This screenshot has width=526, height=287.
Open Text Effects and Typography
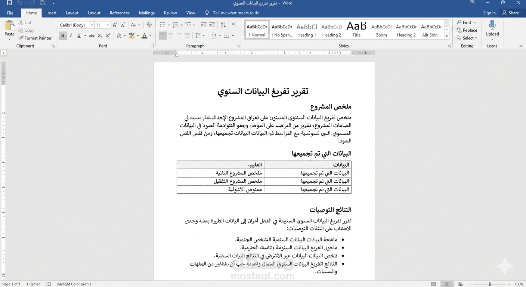(x=120, y=36)
